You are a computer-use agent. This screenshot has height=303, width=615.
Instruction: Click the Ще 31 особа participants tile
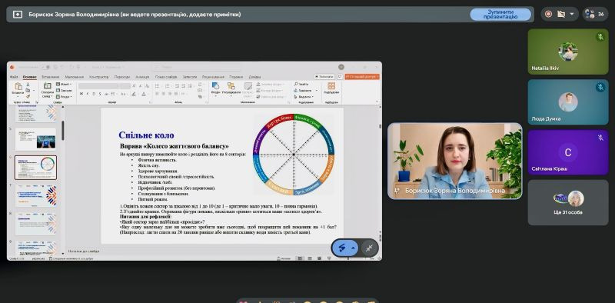pos(568,202)
